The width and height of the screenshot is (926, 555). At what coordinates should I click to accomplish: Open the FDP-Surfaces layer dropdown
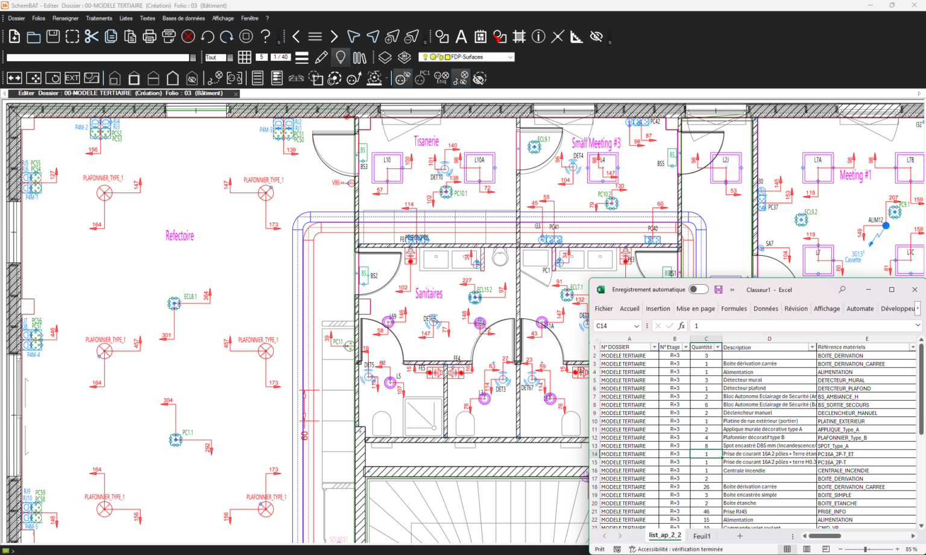(510, 57)
